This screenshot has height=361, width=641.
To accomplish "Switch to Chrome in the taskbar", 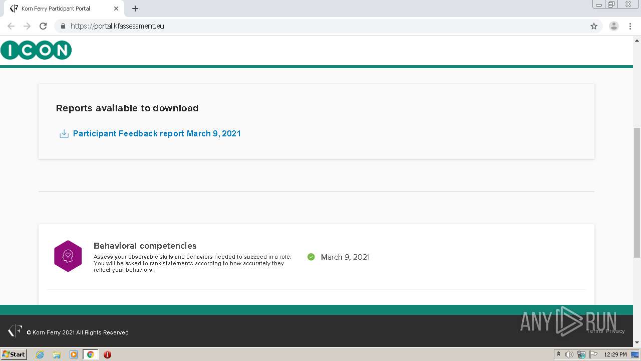I will coord(90,354).
